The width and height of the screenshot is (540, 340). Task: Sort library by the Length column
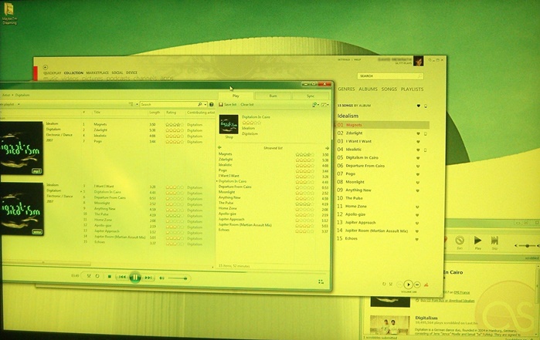point(155,113)
